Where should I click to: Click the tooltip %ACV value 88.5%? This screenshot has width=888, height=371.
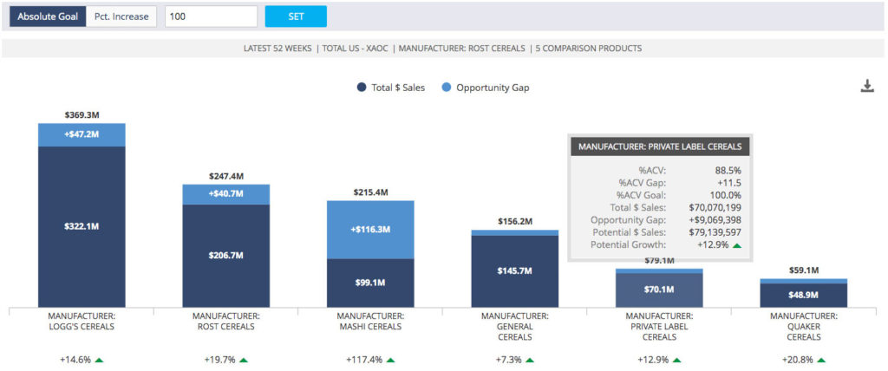click(729, 170)
